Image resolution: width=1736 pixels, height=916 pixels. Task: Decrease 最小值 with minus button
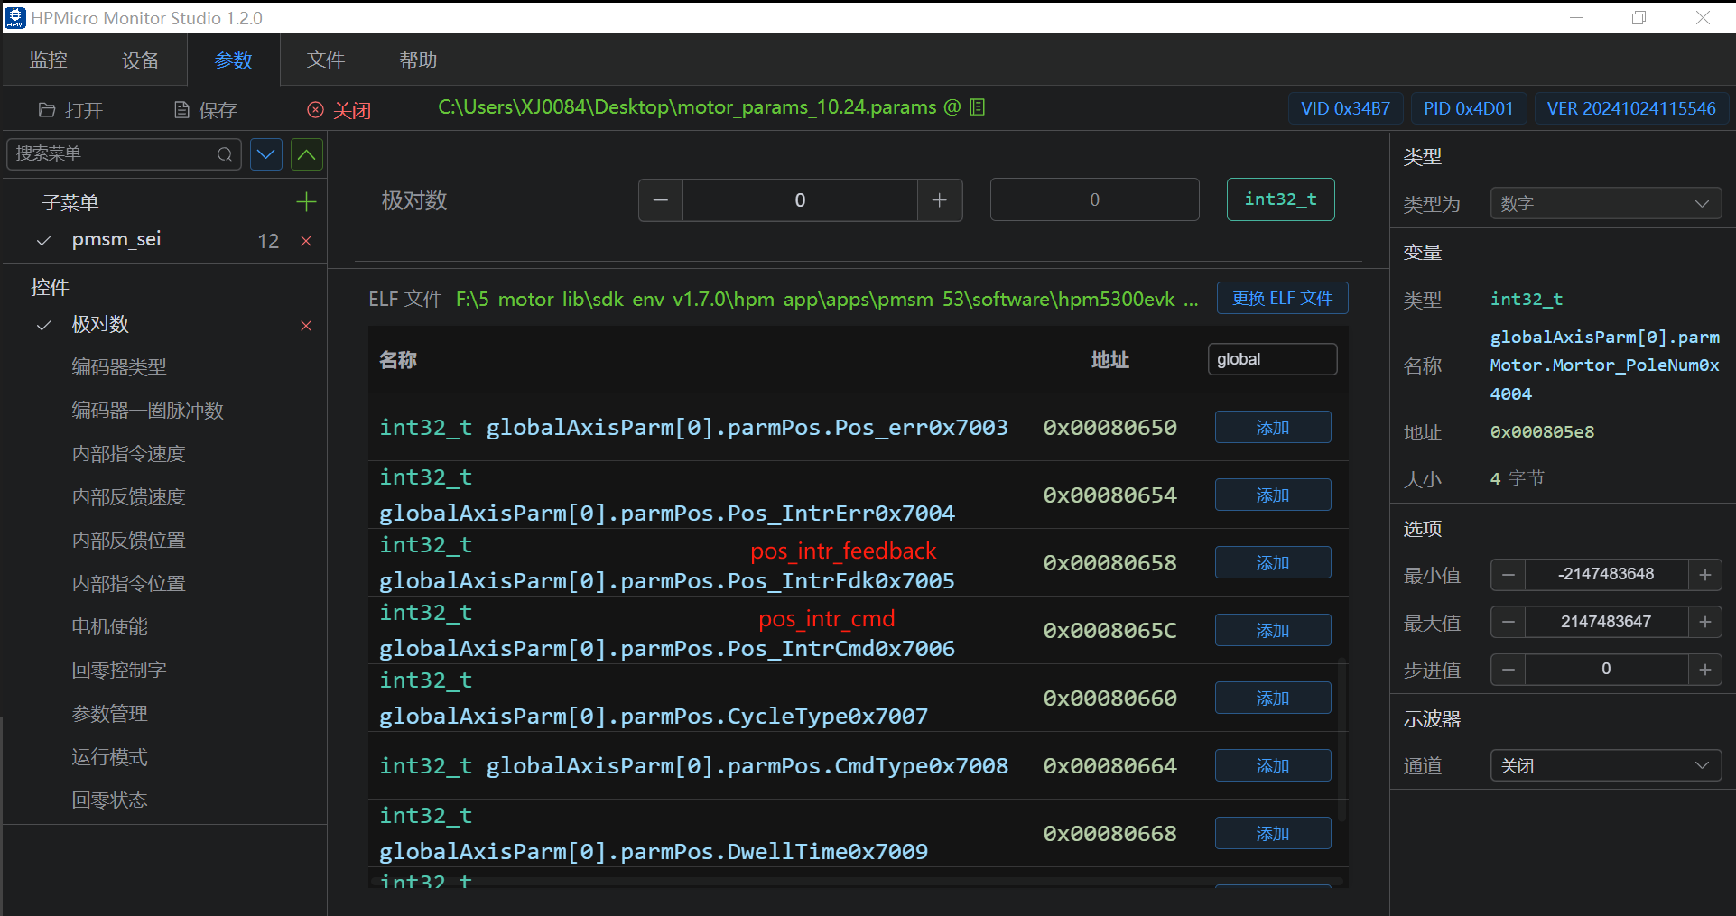pos(1509,575)
